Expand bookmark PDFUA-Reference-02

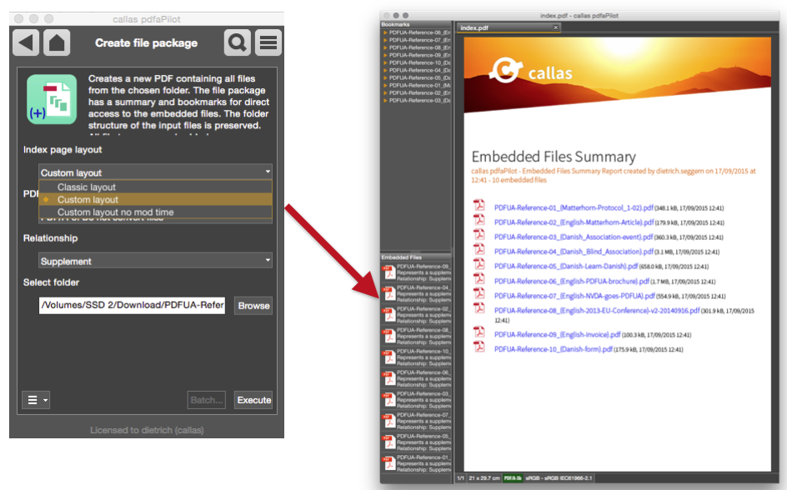click(x=385, y=92)
